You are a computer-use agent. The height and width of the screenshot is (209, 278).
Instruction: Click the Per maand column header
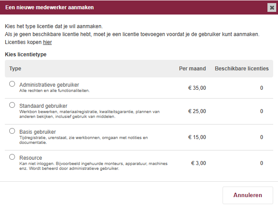192,69
